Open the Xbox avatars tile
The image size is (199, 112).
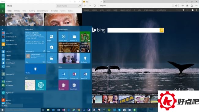point(85,37)
